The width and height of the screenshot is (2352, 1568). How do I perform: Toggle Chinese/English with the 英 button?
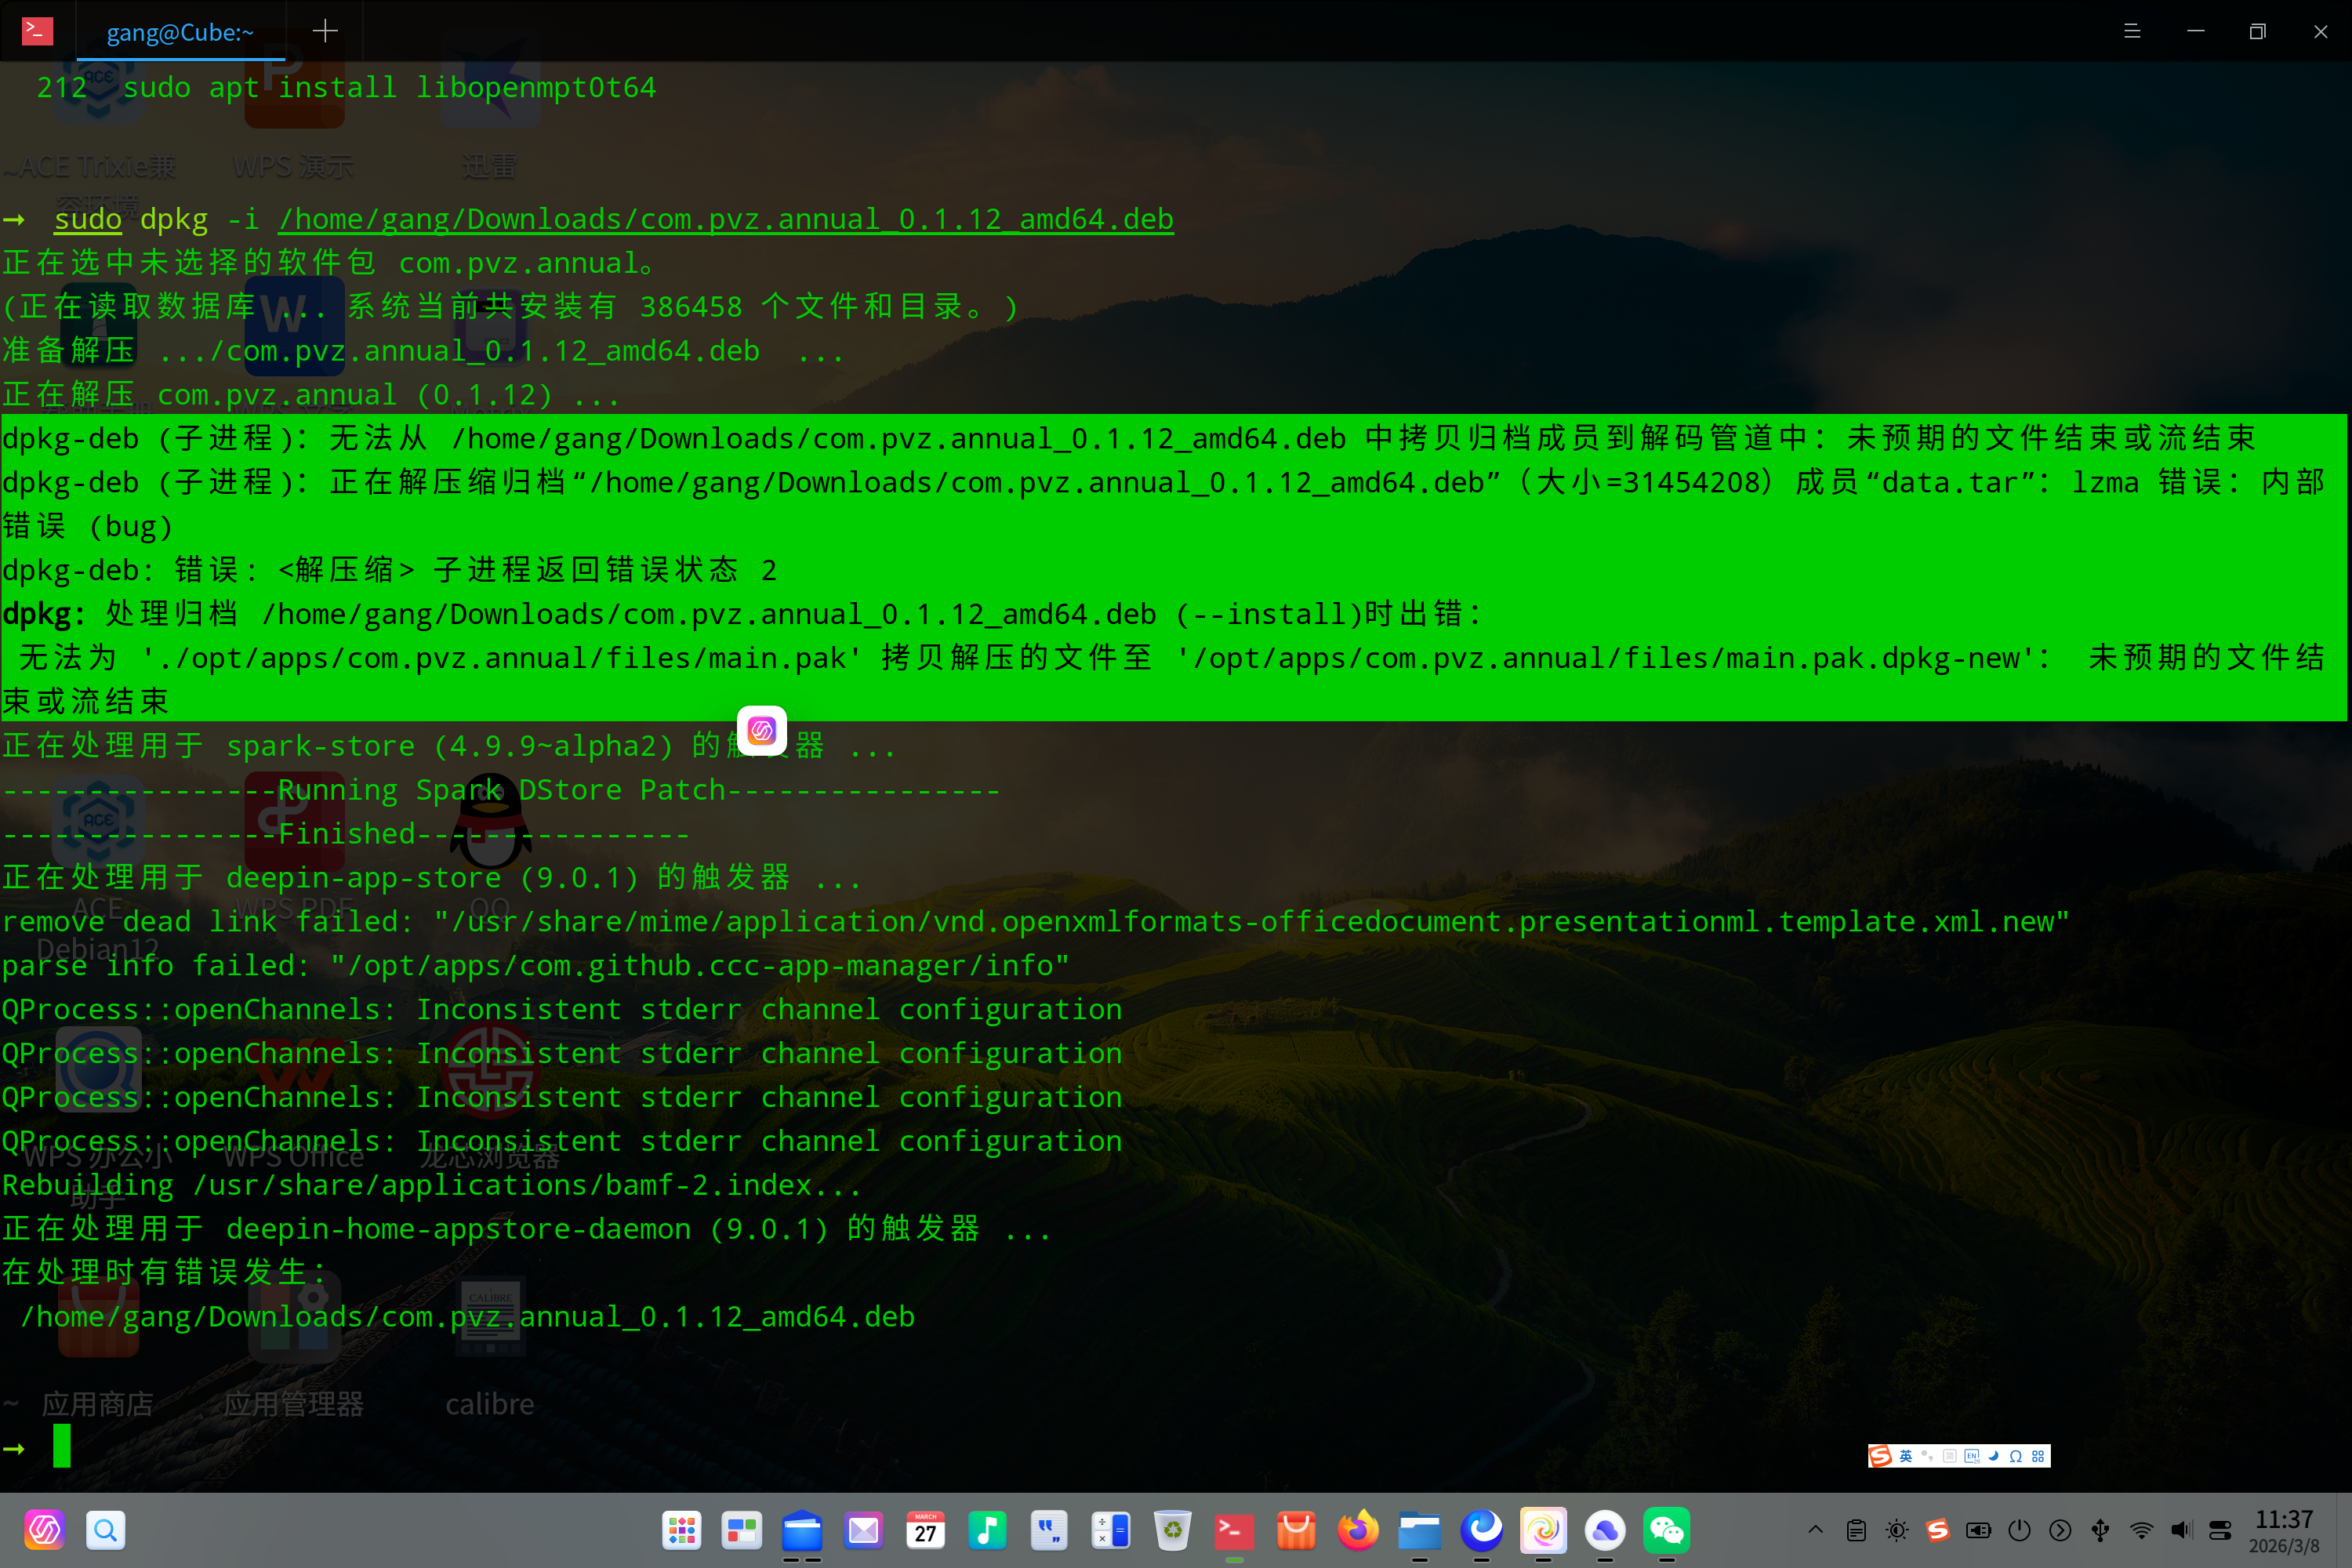coord(1906,1456)
